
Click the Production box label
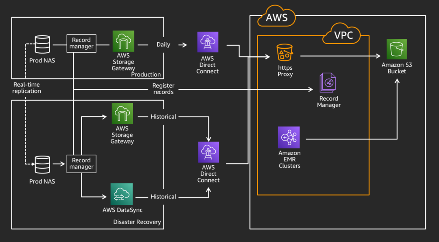[146, 74]
